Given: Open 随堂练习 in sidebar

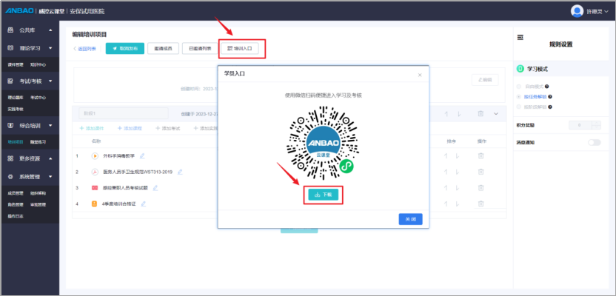Looking at the screenshot, I should [x=38, y=142].
